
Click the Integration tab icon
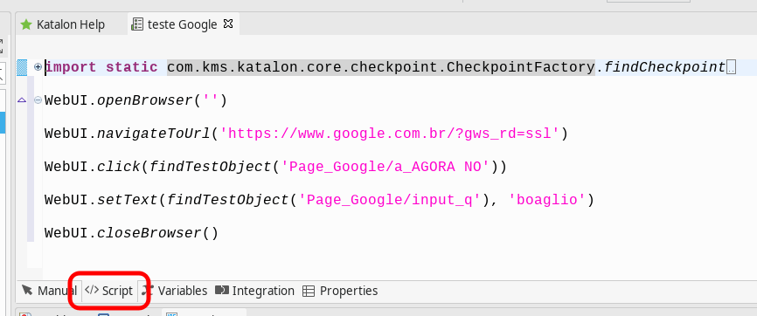pyautogui.click(x=222, y=291)
